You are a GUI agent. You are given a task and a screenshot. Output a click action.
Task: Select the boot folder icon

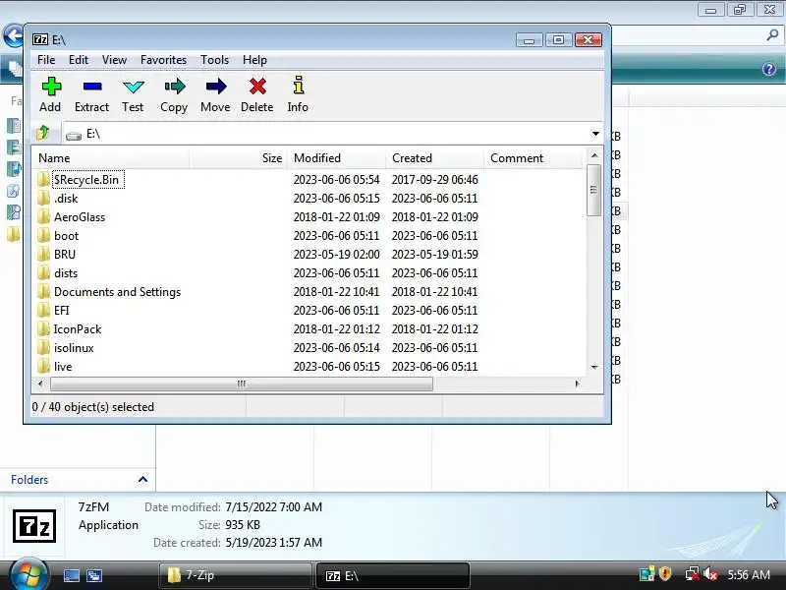pos(43,235)
